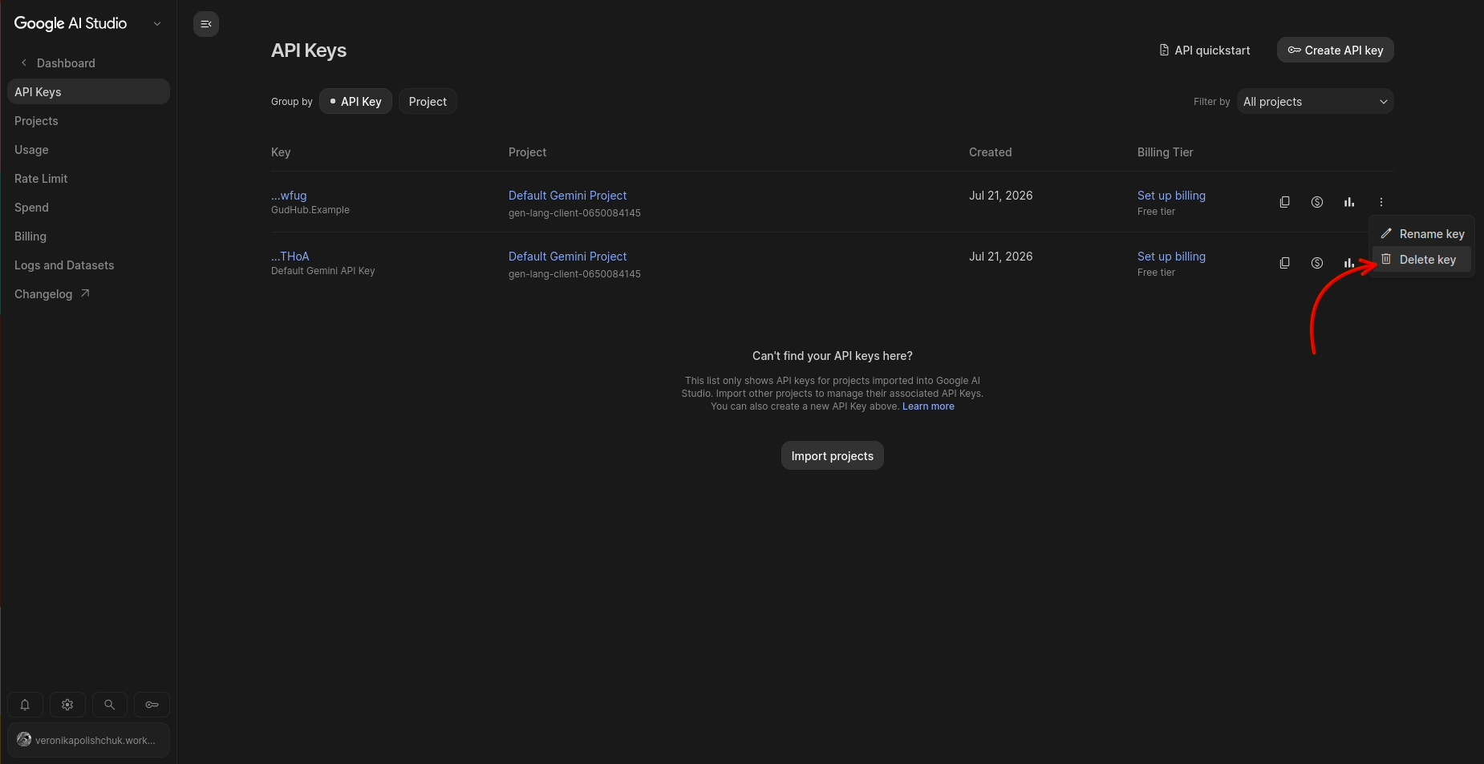Click gen-lang-client ID under ...wfug row
1484x764 pixels.
pyautogui.click(x=574, y=213)
